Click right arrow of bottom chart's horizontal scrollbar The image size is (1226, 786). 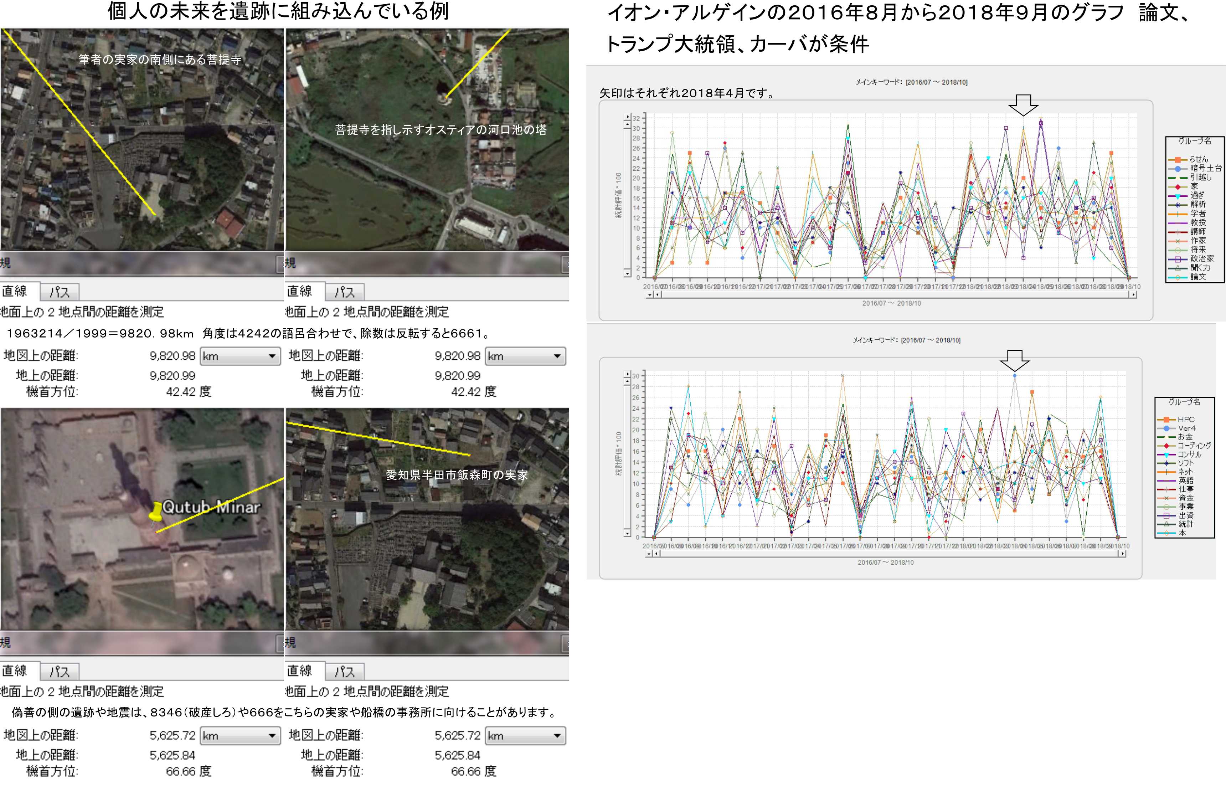pos(1122,554)
